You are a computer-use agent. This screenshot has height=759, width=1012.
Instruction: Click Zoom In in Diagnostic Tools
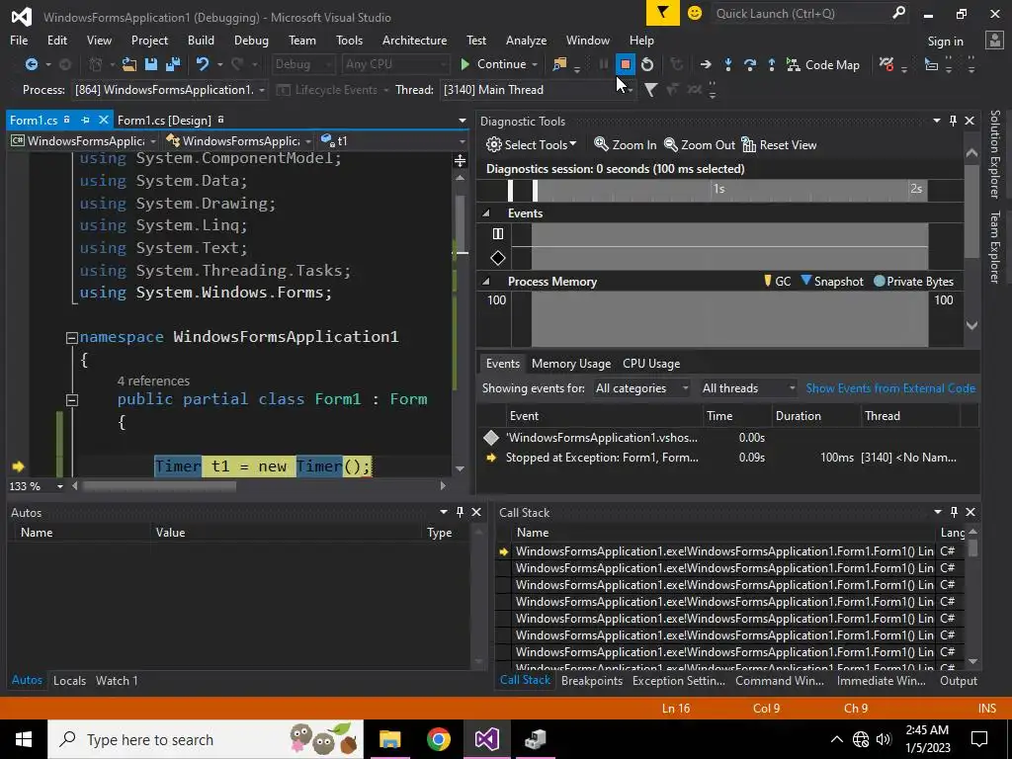[625, 144]
